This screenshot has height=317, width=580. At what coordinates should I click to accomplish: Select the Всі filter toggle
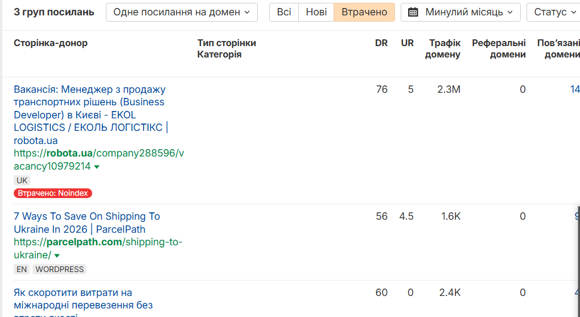tap(284, 13)
